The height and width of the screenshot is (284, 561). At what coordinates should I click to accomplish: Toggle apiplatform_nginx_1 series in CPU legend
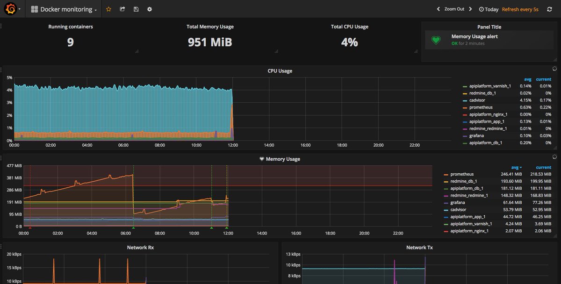[x=489, y=114]
